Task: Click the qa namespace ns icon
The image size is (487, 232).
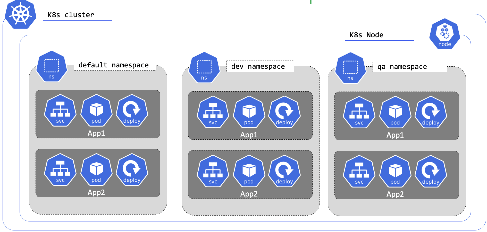Action: pos(350,68)
